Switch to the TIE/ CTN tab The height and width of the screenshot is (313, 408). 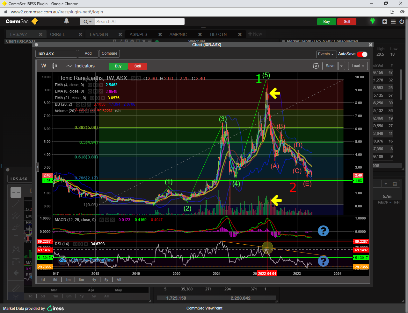pyautogui.click(x=218, y=34)
